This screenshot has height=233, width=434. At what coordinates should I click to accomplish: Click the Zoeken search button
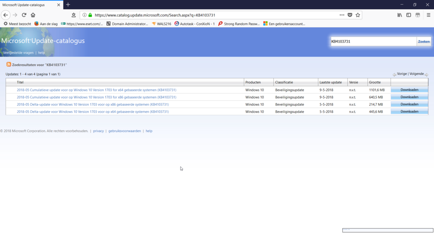pyautogui.click(x=424, y=42)
